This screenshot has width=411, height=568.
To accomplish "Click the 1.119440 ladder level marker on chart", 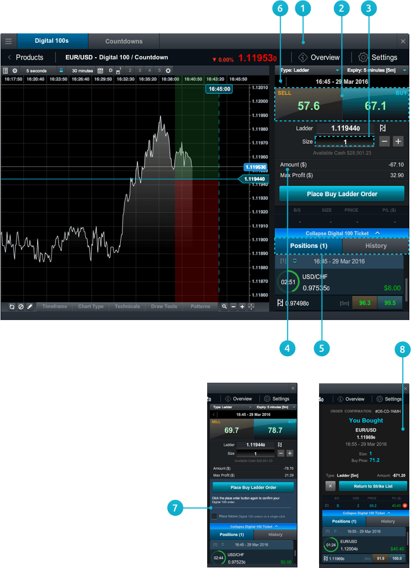I will coord(254,179).
